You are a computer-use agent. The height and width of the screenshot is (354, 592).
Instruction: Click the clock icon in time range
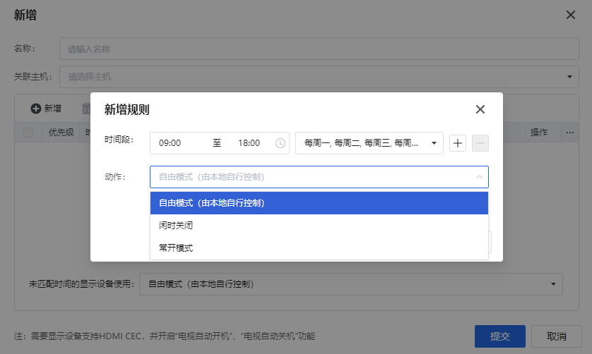[280, 143]
